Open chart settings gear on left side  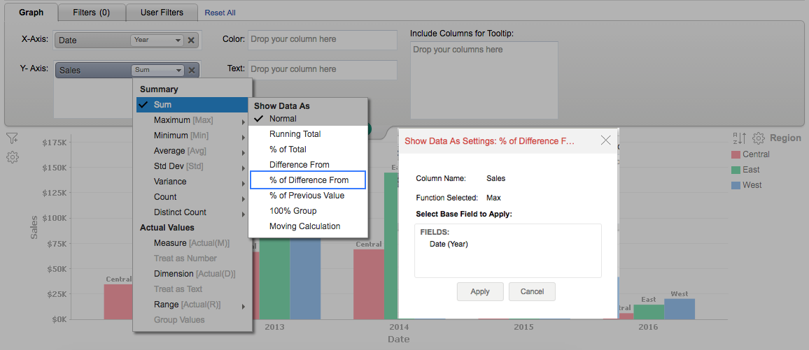(x=12, y=157)
